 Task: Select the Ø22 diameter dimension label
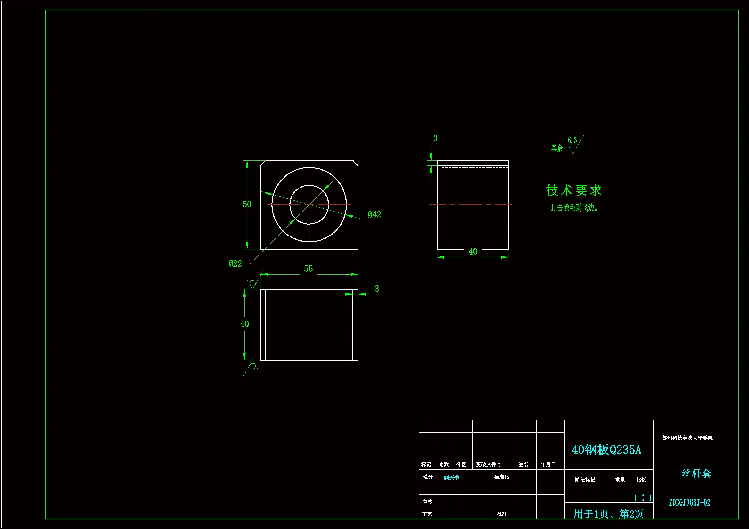pyautogui.click(x=235, y=264)
